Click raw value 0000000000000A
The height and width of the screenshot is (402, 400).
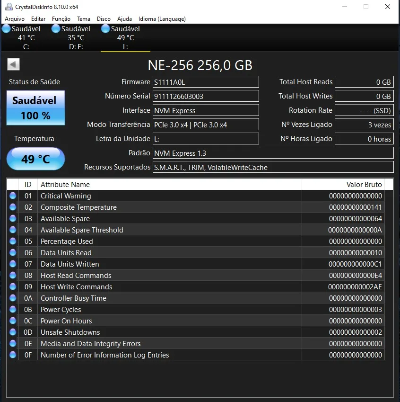[355, 230]
